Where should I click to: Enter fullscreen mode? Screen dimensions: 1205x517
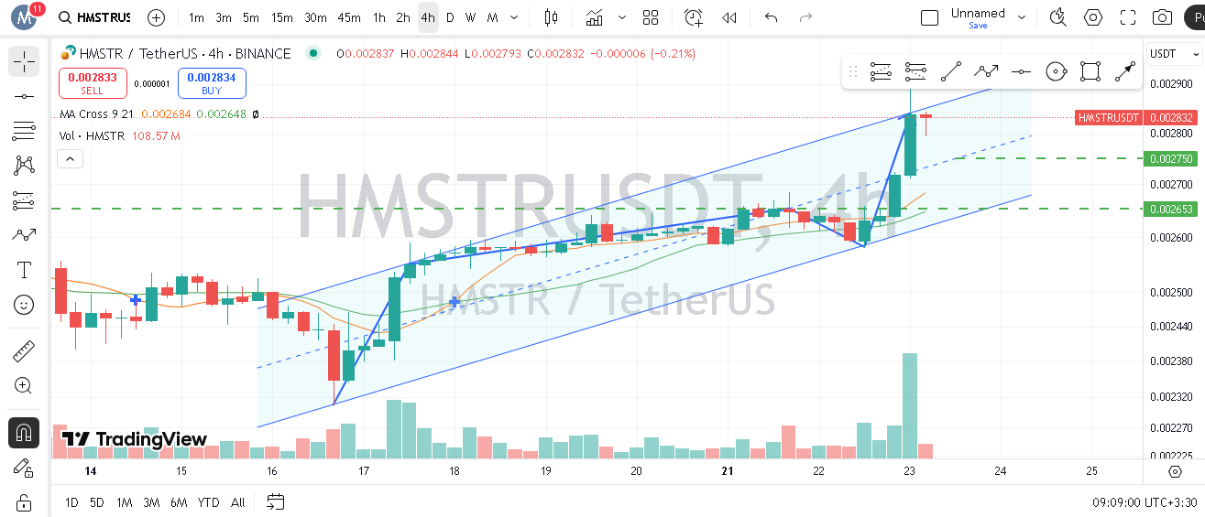pos(1128,17)
